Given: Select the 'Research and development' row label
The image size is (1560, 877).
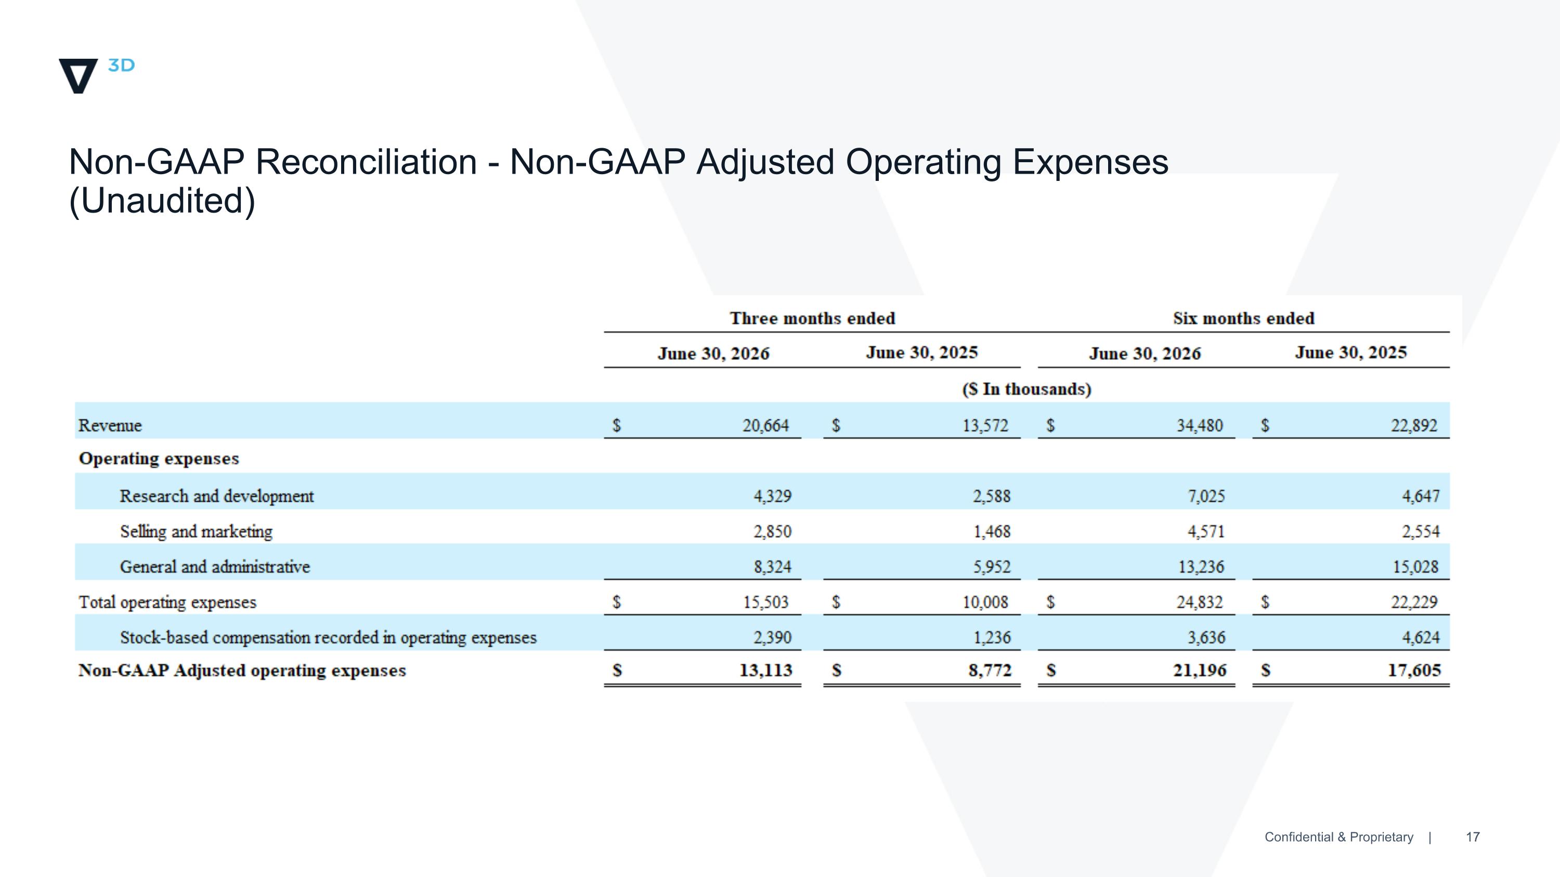Looking at the screenshot, I should click(x=217, y=496).
